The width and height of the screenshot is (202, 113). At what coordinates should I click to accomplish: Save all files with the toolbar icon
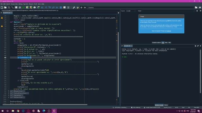click(13, 8)
